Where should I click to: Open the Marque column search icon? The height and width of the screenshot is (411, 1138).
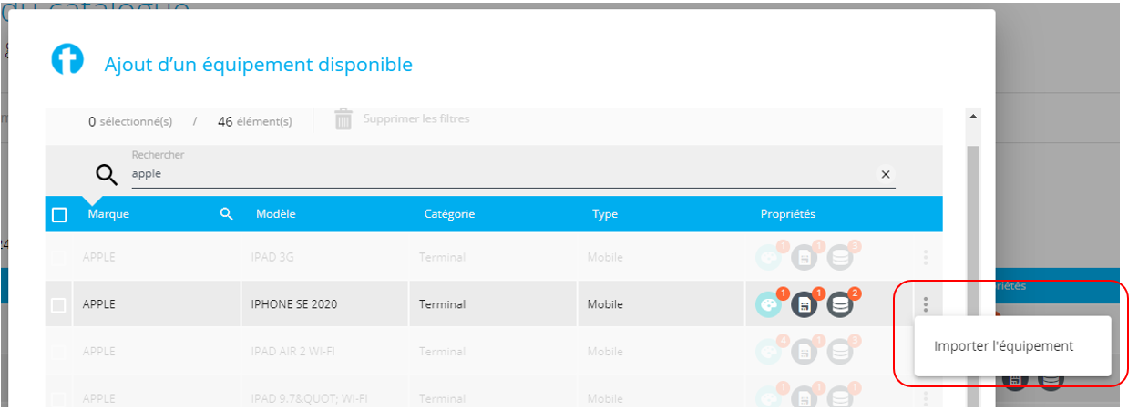227,214
